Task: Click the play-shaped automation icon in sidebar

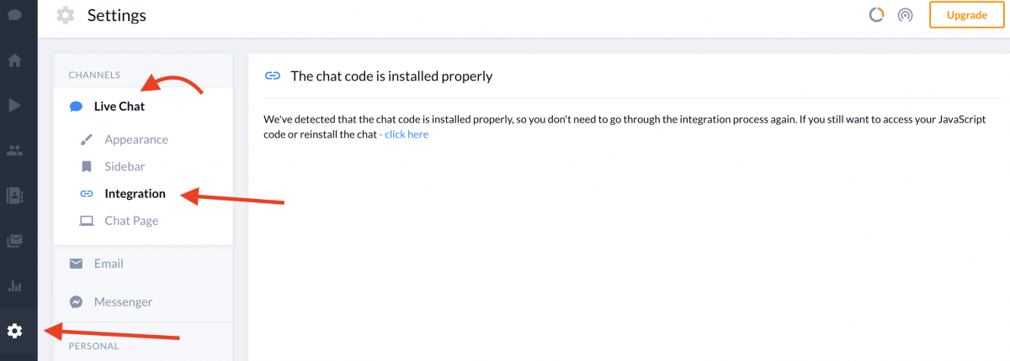Action: (14, 105)
